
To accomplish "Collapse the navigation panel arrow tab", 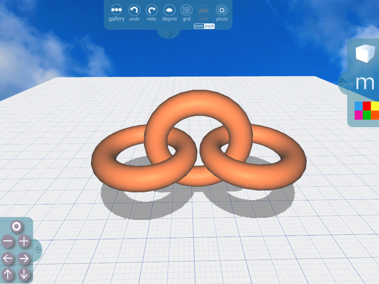I will [x=37, y=250].
